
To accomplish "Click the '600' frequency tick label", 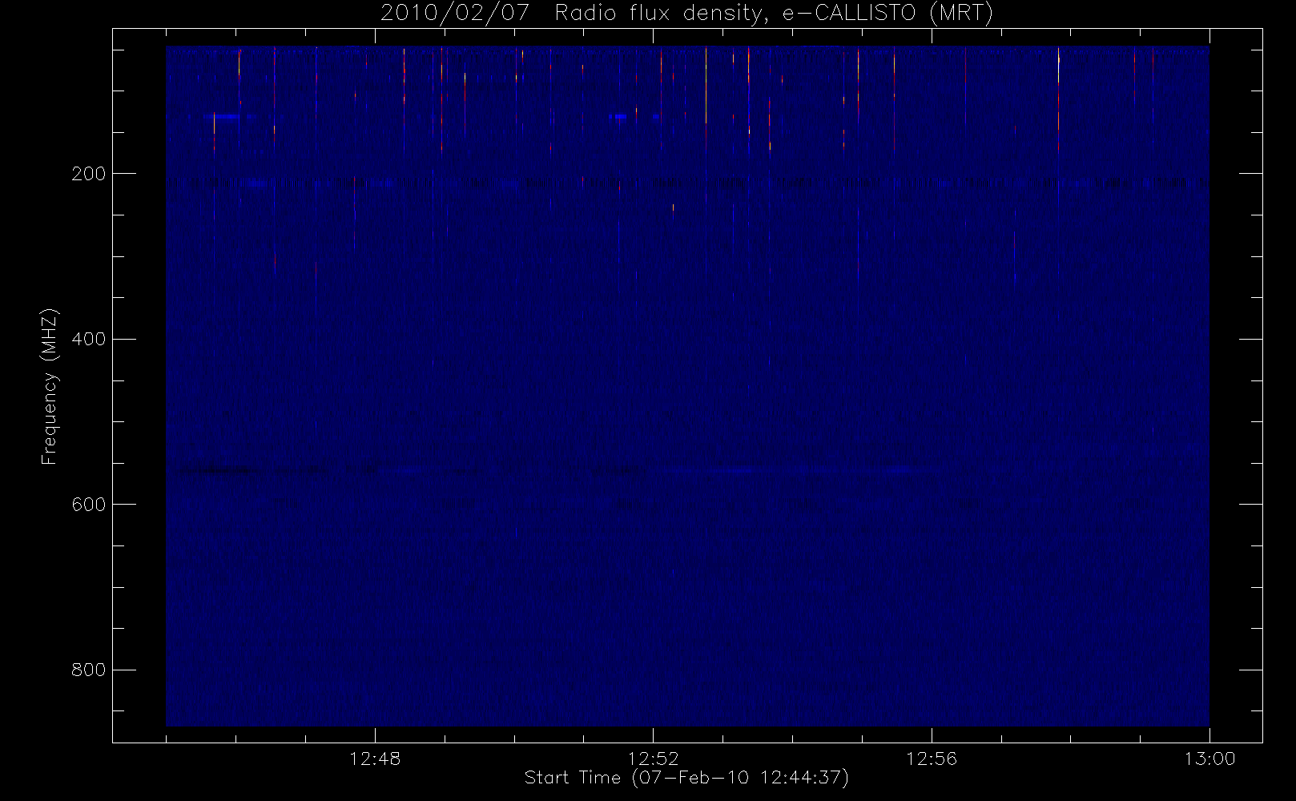I will click(88, 505).
